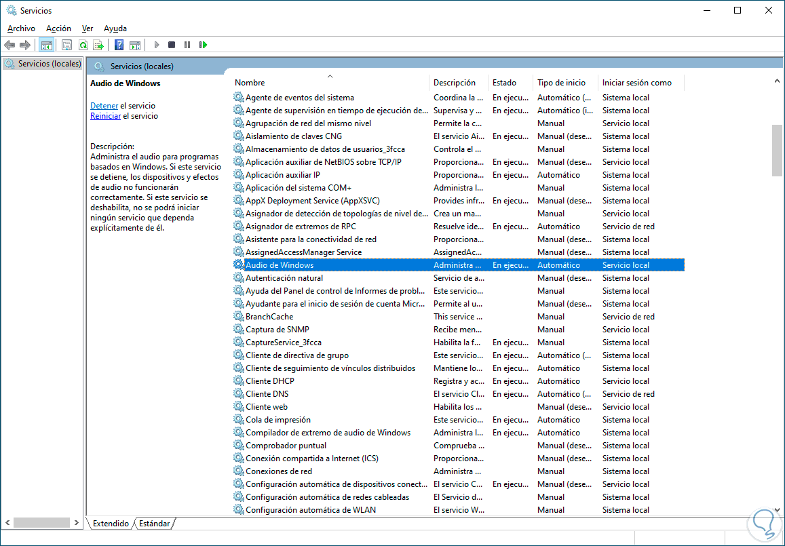Open the Ayuda menu
Image resolution: width=785 pixels, height=546 pixels.
(115, 28)
